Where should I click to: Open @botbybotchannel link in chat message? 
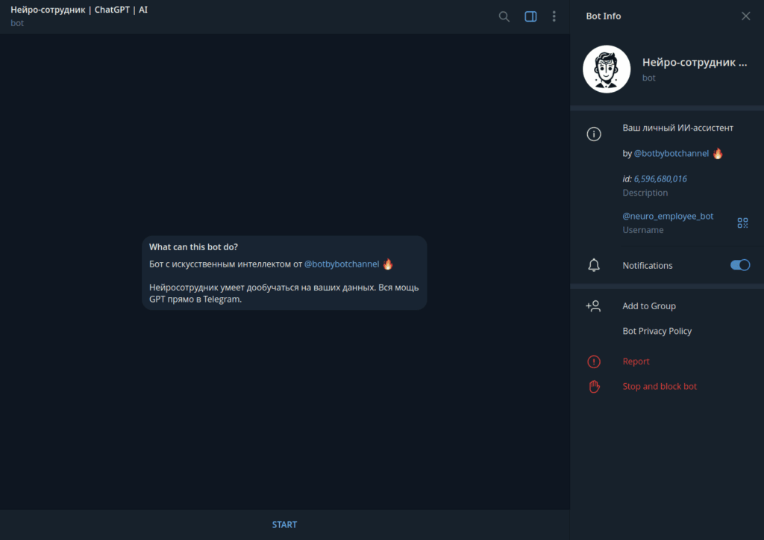pyautogui.click(x=341, y=264)
